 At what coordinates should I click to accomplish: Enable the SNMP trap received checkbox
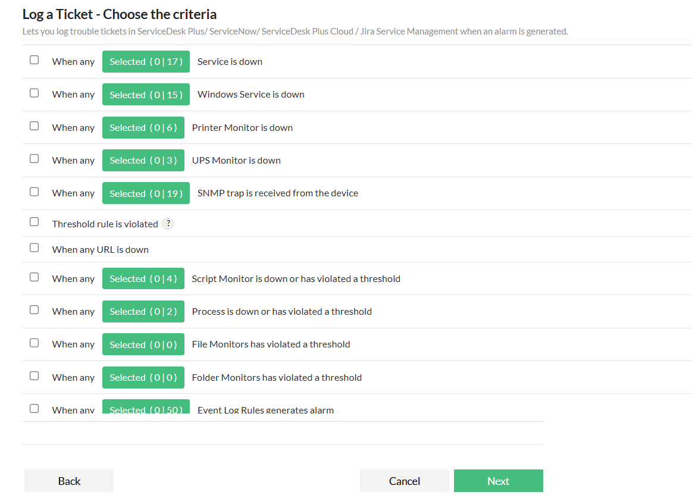tap(35, 192)
